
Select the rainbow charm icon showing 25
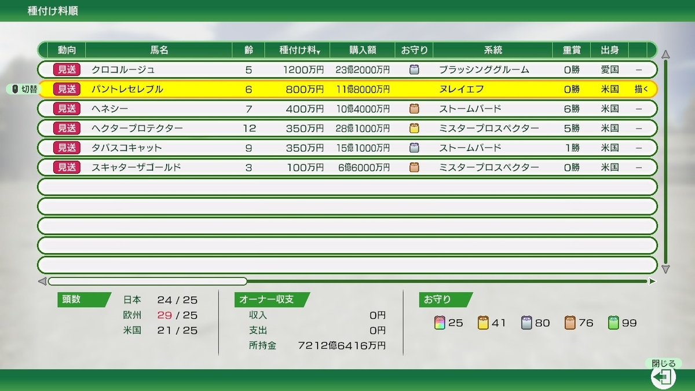coord(440,323)
